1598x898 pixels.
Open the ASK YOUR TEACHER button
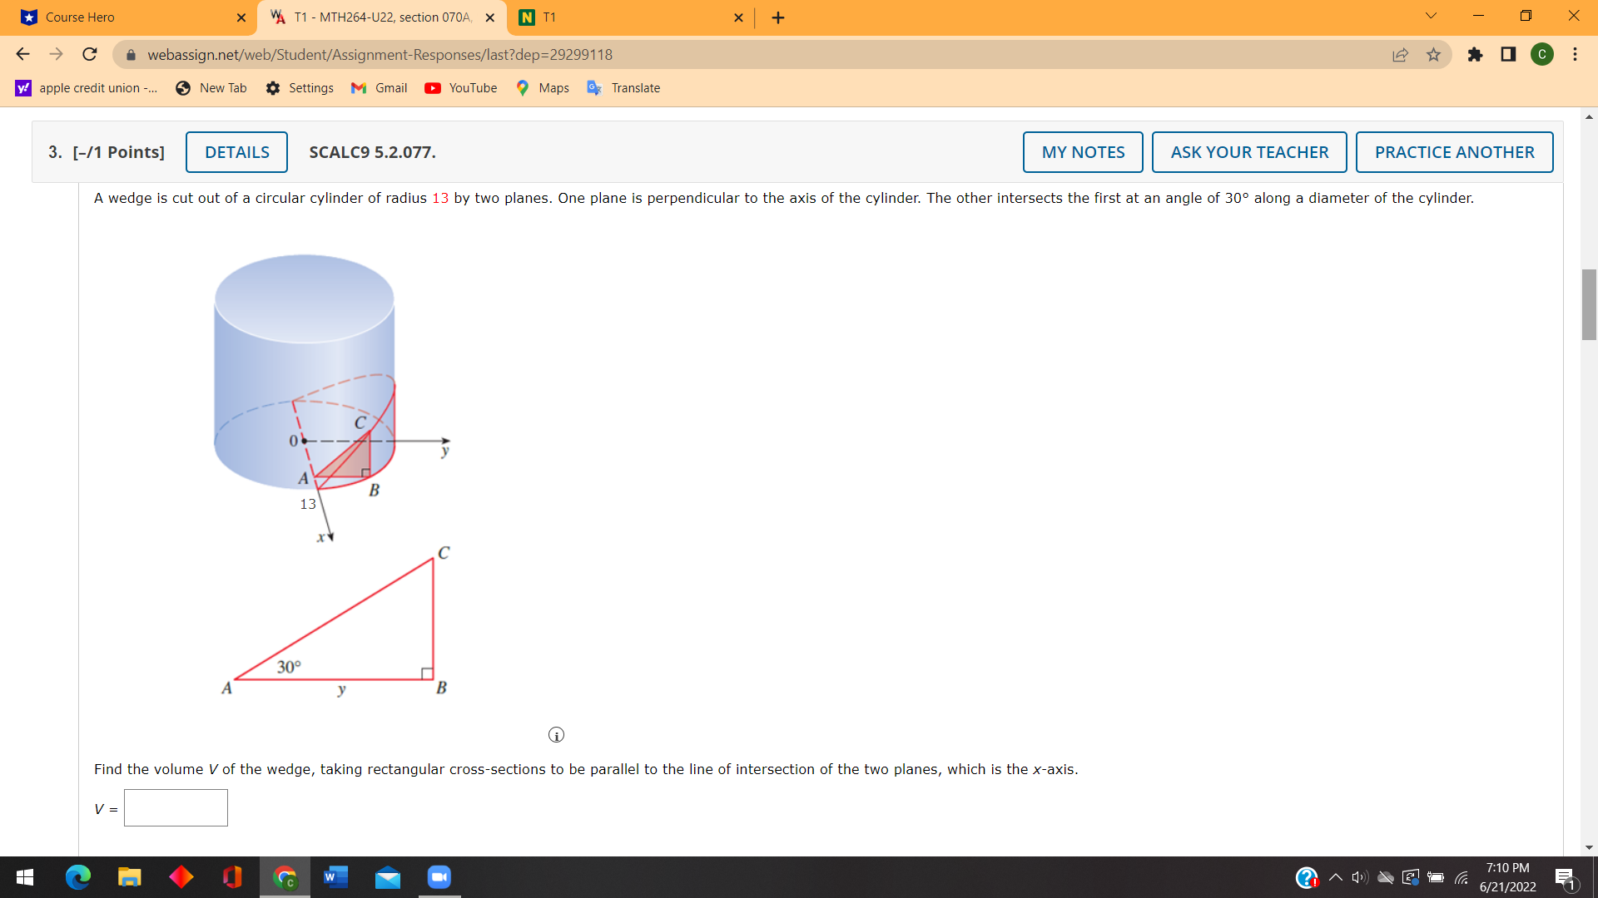point(1249,152)
